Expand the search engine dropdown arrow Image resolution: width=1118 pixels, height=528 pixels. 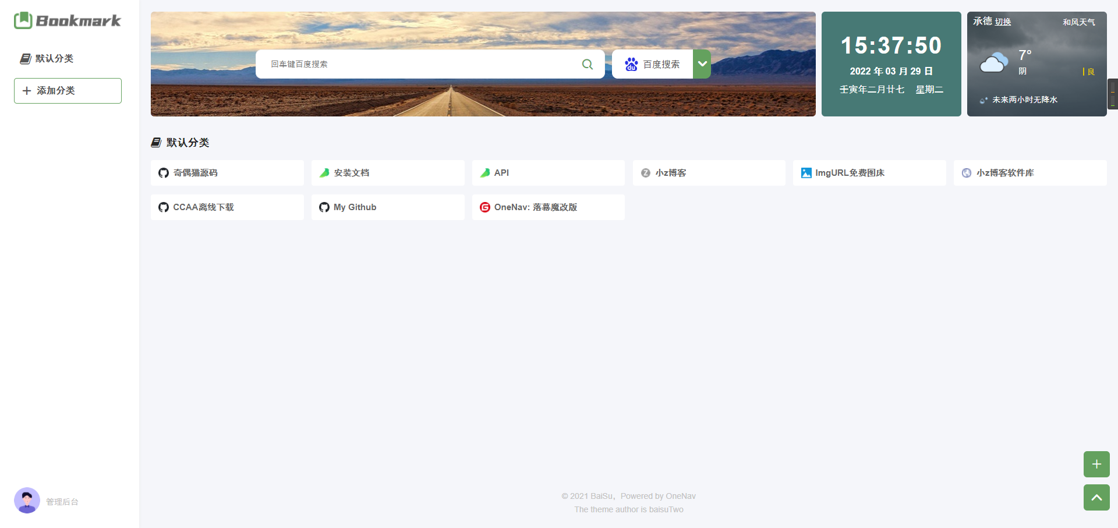point(702,64)
